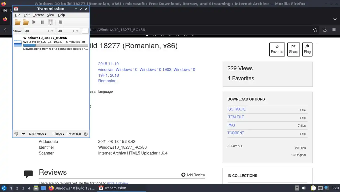Open the PNG download option
Screen dimensions: 340x192
pyautogui.click(x=231, y=125)
